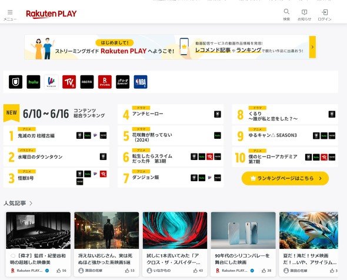Select the U-NEXT service icon in service row

click(15, 82)
